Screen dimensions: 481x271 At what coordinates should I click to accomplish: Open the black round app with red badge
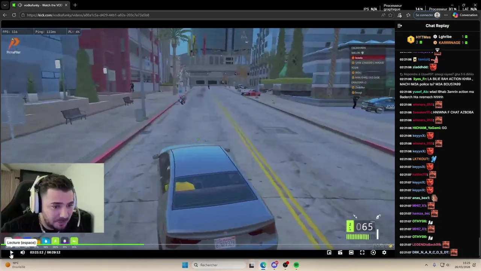click(x=286, y=265)
